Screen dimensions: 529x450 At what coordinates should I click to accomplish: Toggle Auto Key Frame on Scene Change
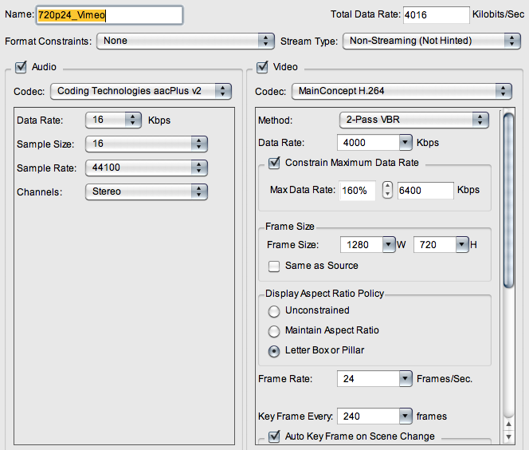275,436
